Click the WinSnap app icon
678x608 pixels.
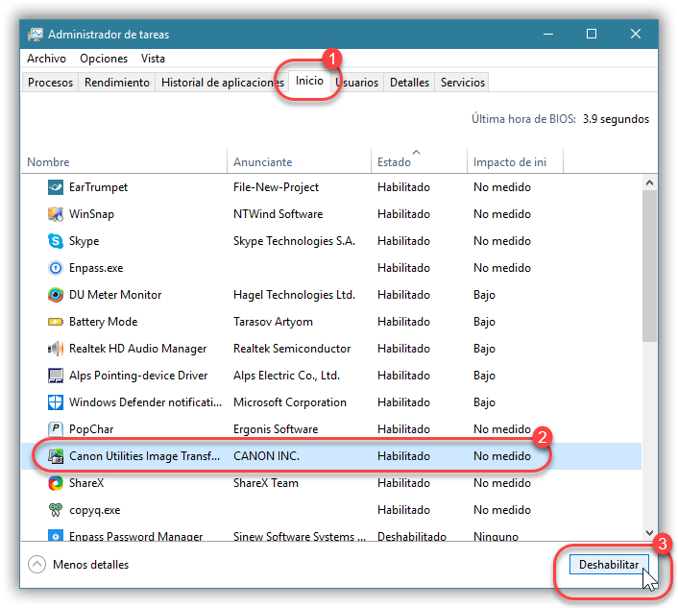(56, 214)
